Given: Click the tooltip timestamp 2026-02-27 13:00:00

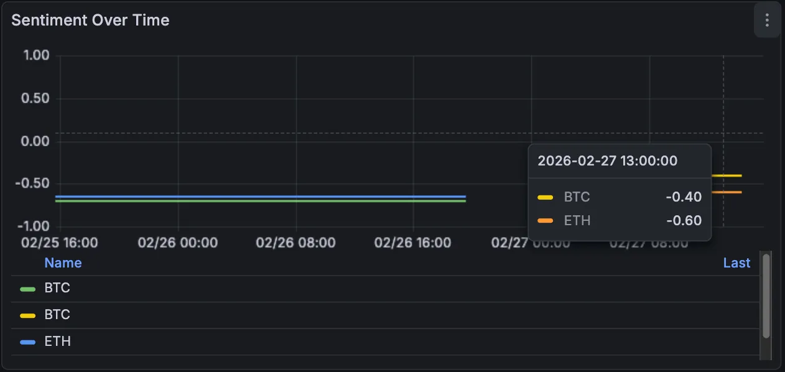Looking at the screenshot, I should click(x=607, y=160).
